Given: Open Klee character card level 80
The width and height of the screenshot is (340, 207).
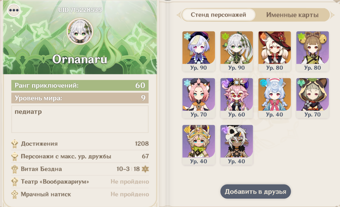Looking at the screenshot, I should pos(274,51).
